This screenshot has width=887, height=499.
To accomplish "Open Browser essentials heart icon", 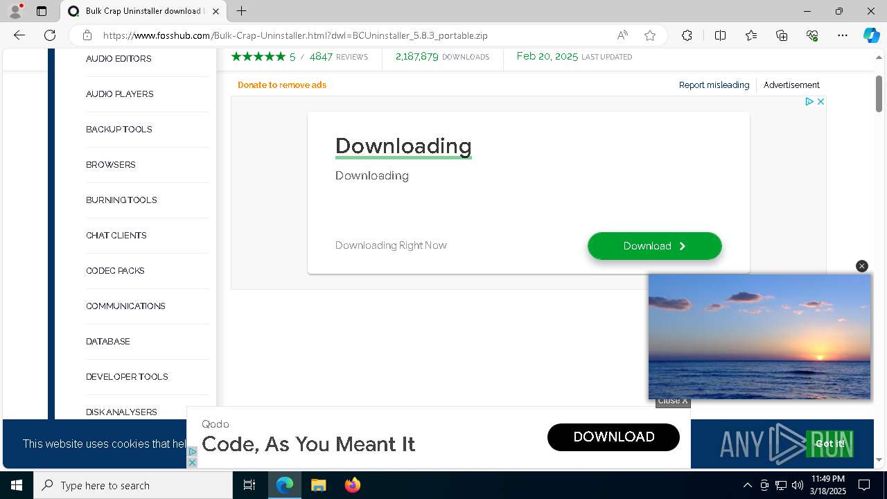I will 812,35.
